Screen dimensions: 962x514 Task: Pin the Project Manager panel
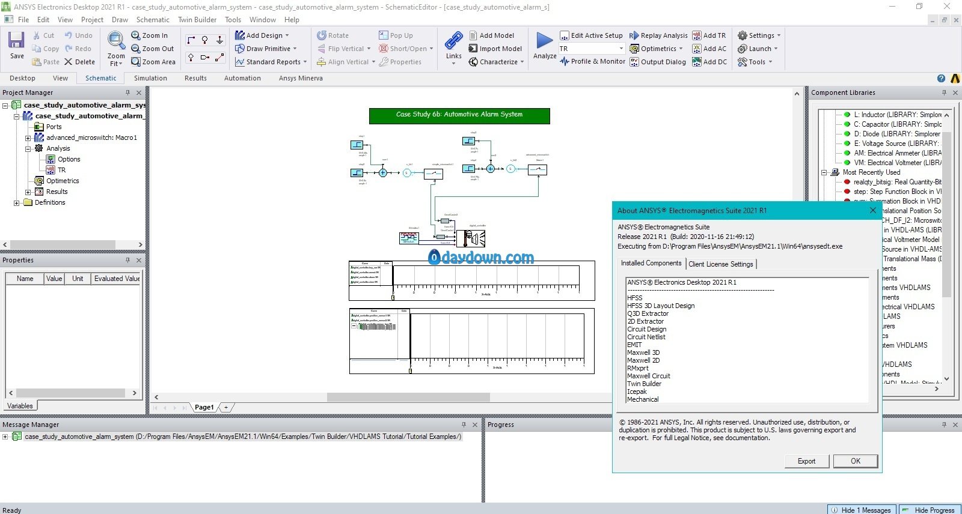point(127,92)
